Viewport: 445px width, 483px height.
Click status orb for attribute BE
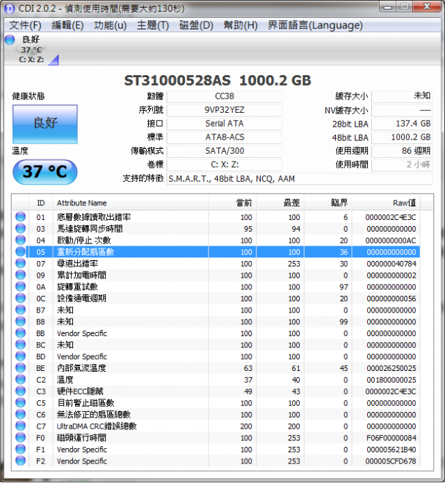point(20,367)
